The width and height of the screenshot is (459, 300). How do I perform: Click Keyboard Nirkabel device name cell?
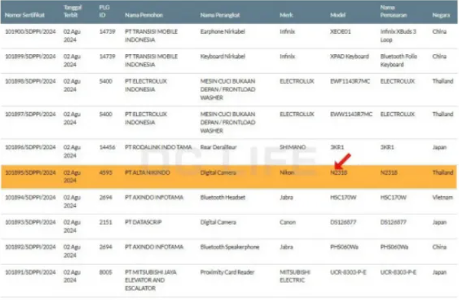pyautogui.click(x=222, y=56)
